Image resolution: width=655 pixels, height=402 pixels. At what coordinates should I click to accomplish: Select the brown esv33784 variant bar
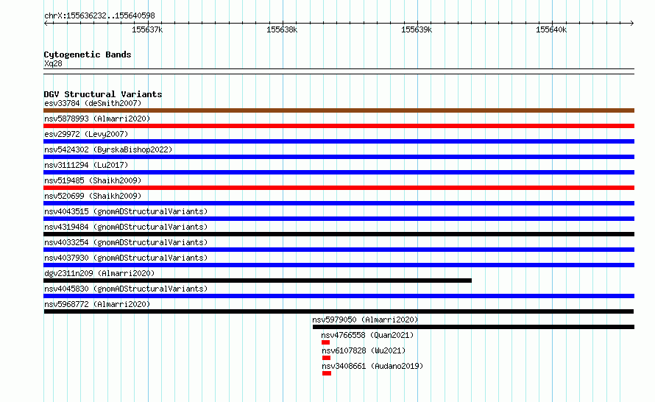(339, 110)
